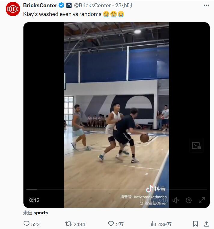Image resolution: width=214 pixels, height=229 pixels.
Task: Like the post with the heart icon
Action: (x=111, y=224)
